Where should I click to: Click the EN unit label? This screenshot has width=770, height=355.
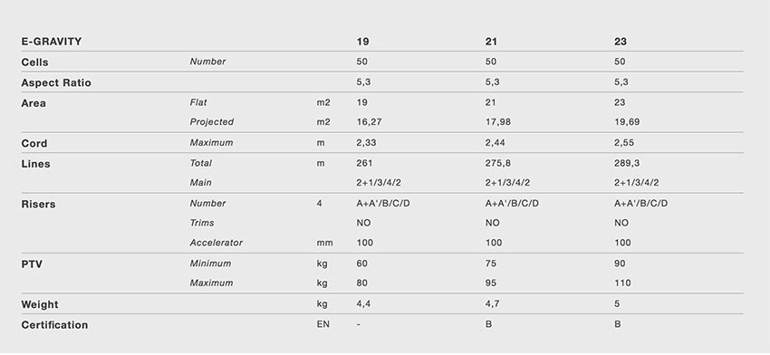point(323,324)
